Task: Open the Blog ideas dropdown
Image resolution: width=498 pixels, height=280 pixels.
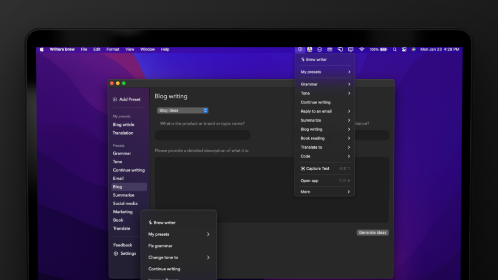Action: coord(183,110)
